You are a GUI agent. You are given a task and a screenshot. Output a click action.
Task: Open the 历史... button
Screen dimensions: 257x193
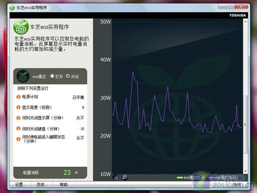[42, 185]
